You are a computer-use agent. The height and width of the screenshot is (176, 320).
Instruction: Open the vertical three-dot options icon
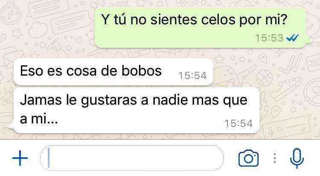[x=275, y=158]
